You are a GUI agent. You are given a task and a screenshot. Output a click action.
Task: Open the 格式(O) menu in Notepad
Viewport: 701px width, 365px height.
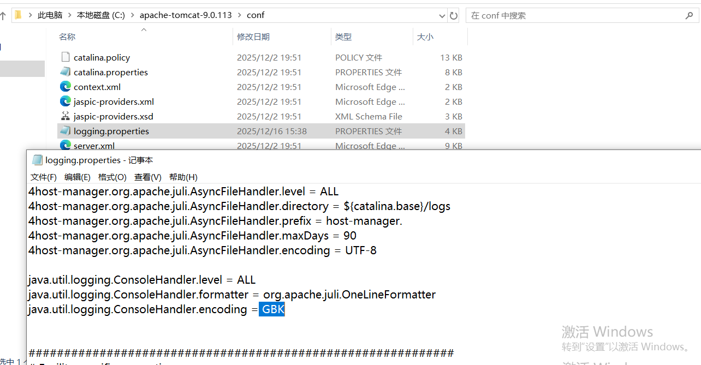112,177
